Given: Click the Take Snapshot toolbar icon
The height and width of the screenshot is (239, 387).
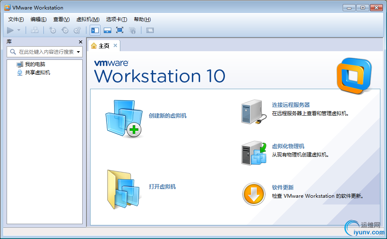Looking at the screenshot, I should pos(53,30).
